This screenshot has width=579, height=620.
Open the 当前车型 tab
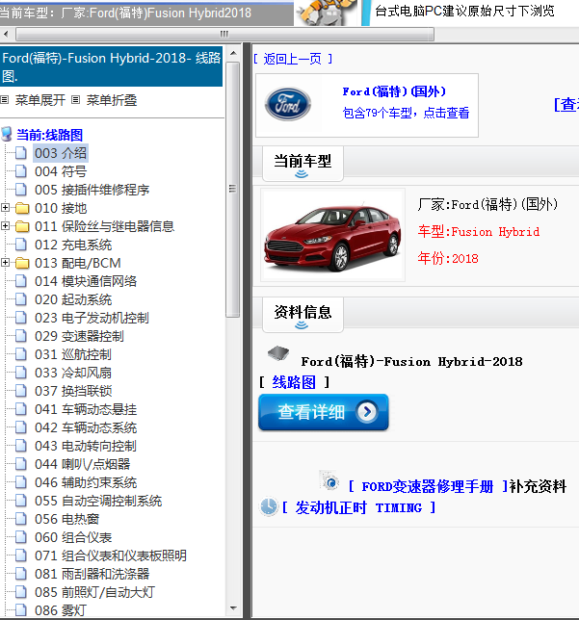pyautogui.click(x=303, y=164)
